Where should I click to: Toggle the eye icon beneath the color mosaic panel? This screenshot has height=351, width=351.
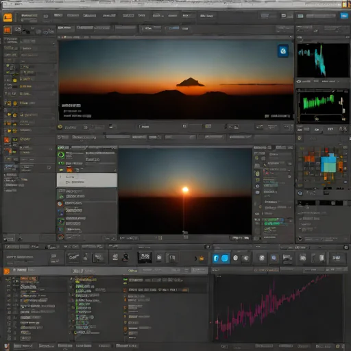(x=300, y=193)
